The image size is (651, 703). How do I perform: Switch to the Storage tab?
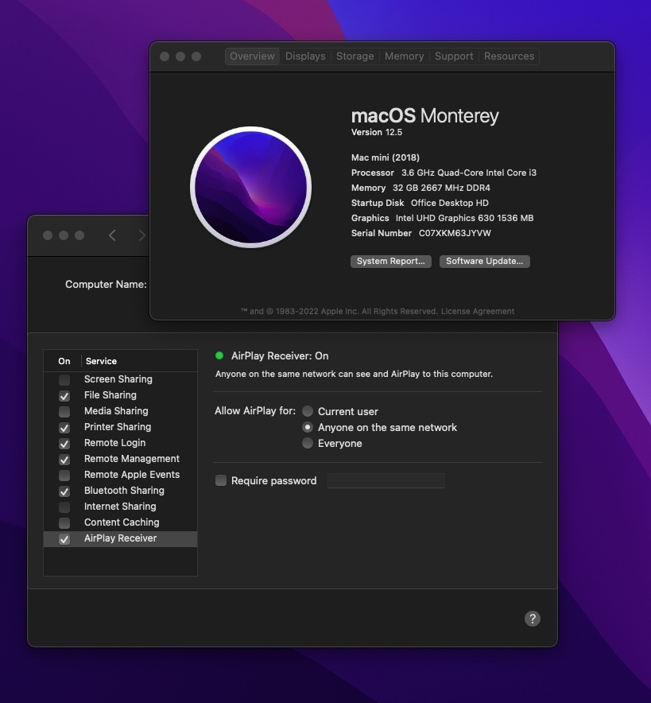tap(355, 56)
